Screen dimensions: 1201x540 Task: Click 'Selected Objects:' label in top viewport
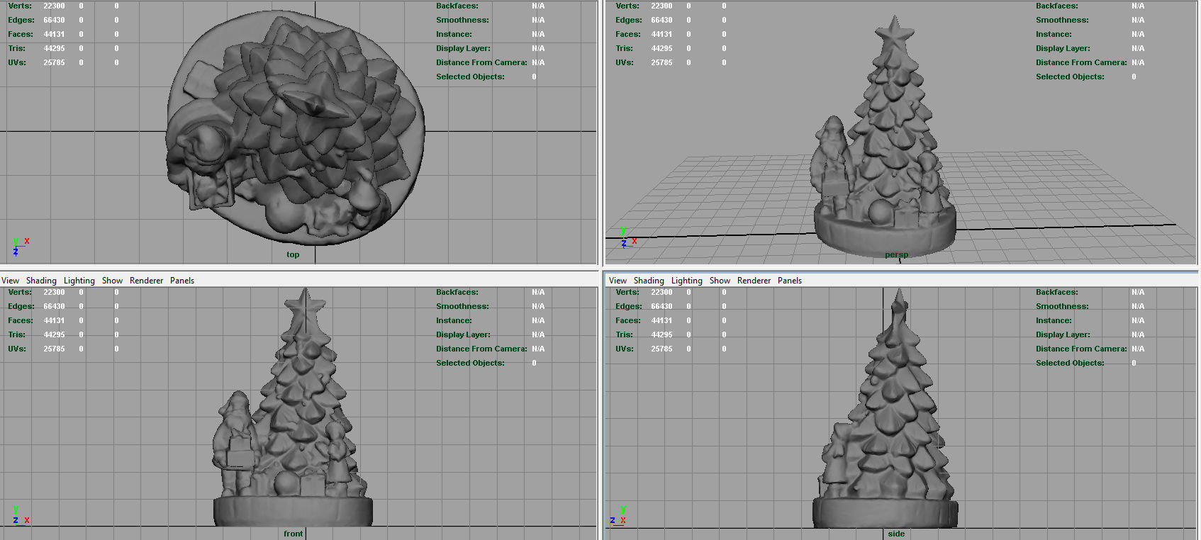[470, 77]
